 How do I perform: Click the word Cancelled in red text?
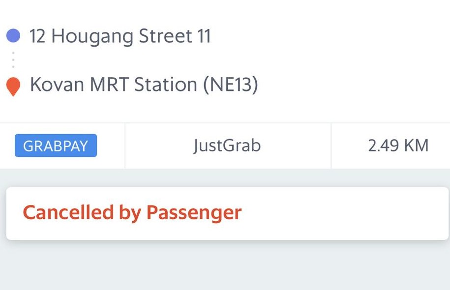[x=68, y=212]
